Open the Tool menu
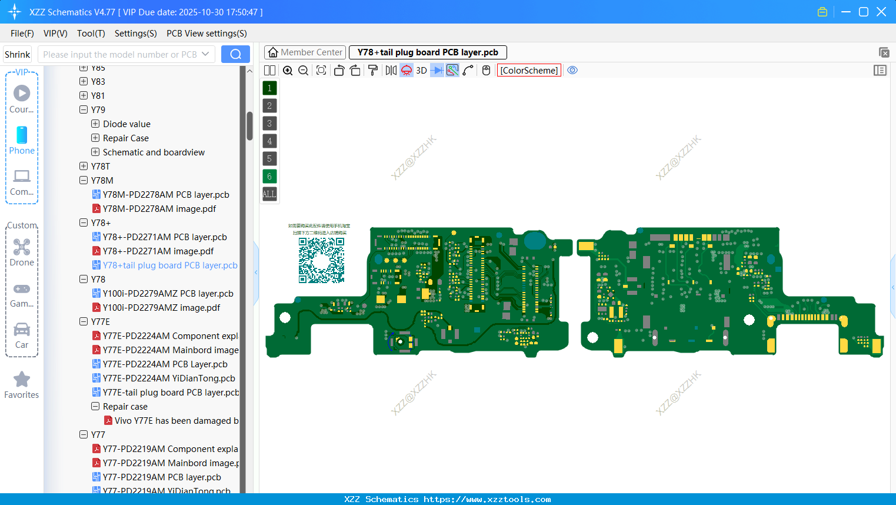 tap(91, 34)
